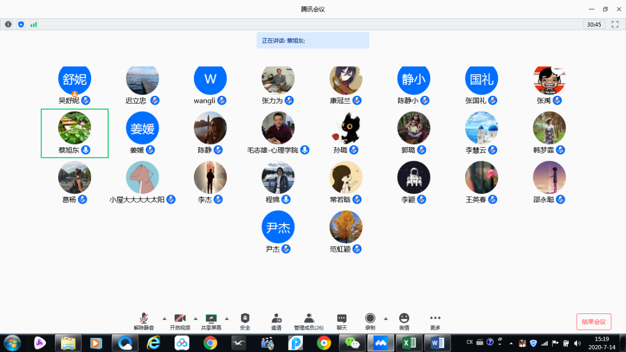Expand video options arrow beside camera
The image size is (626, 352).
pyautogui.click(x=195, y=318)
